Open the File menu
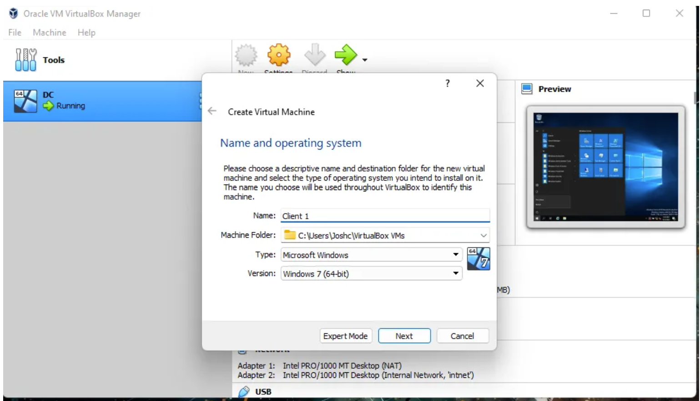700x401 pixels. (x=15, y=32)
